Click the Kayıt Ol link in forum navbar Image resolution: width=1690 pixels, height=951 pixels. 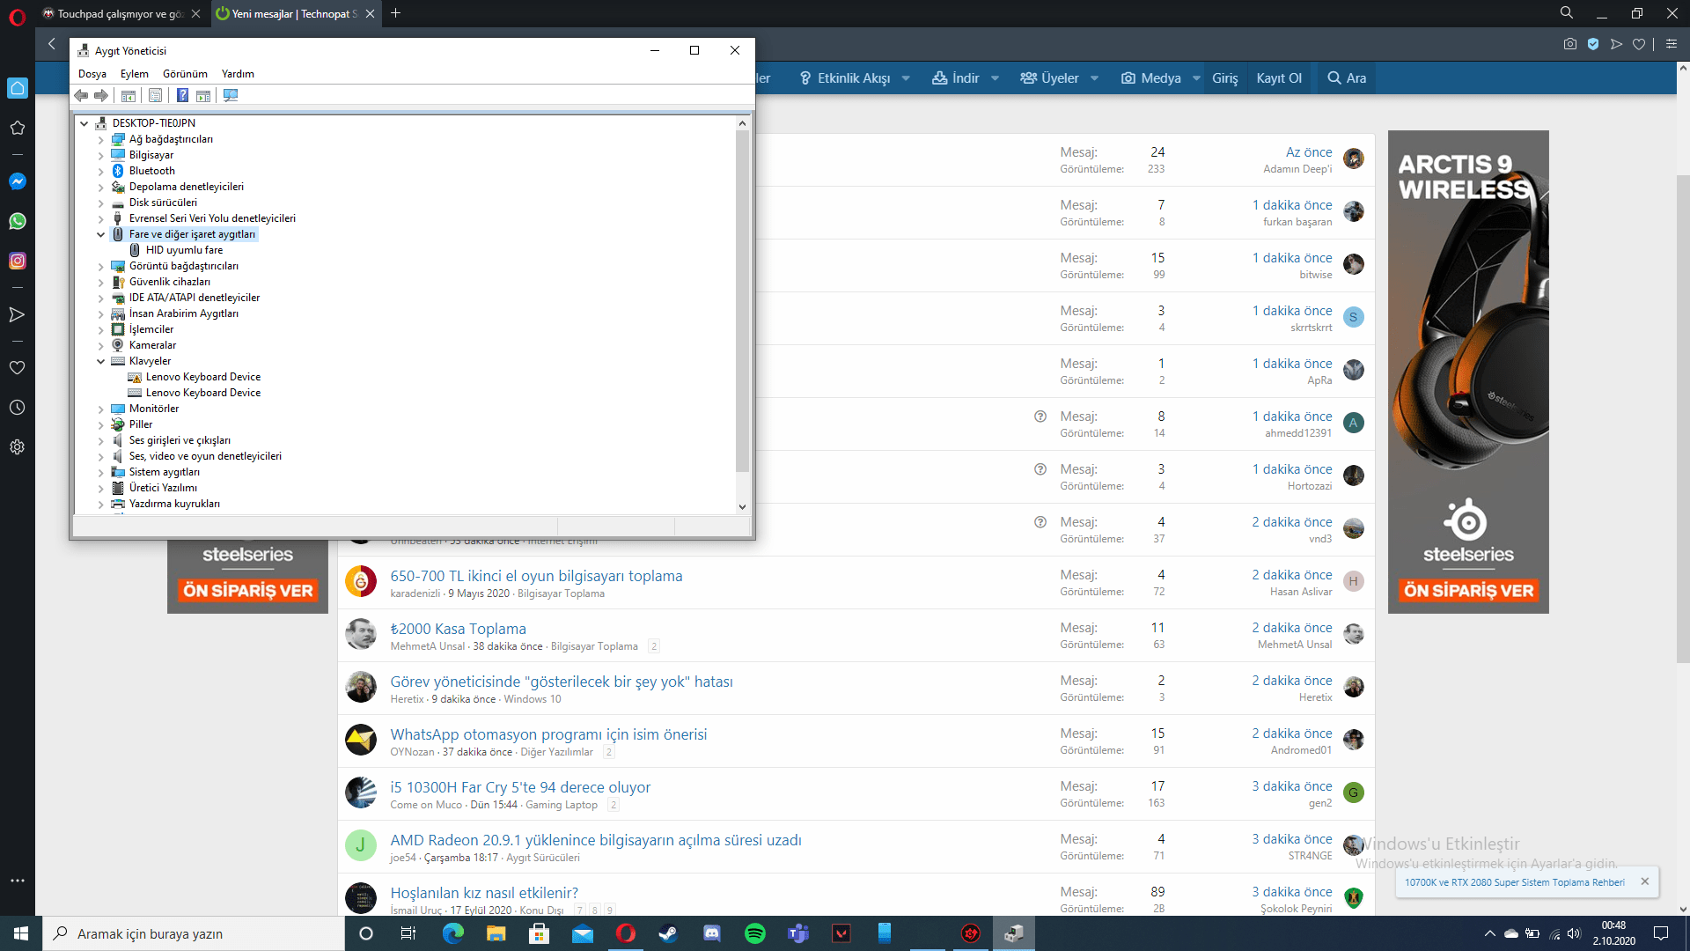pyautogui.click(x=1278, y=78)
